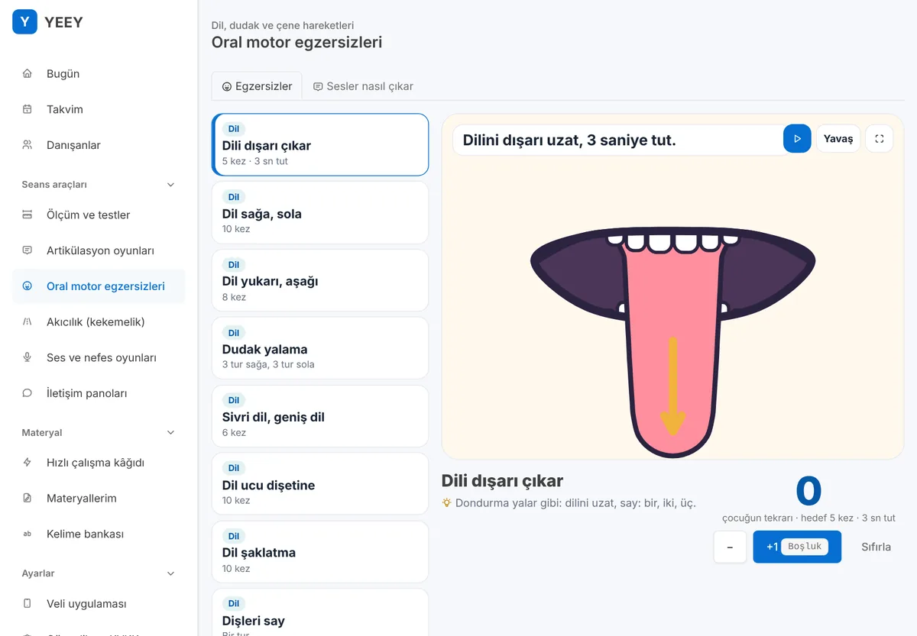
Task: Open Akıcılık (kekemelik) menu item
Action: (99, 321)
